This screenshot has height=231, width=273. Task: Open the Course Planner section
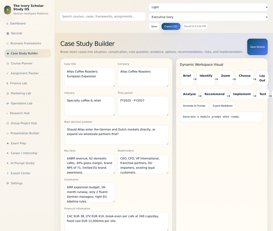pyautogui.click(x=28, y=63)
